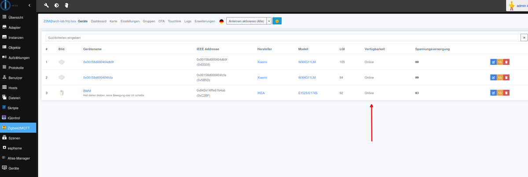Click the yellow icon button beside Anlernen dropdown
This screenshot has height=177, width=528.
277,21
